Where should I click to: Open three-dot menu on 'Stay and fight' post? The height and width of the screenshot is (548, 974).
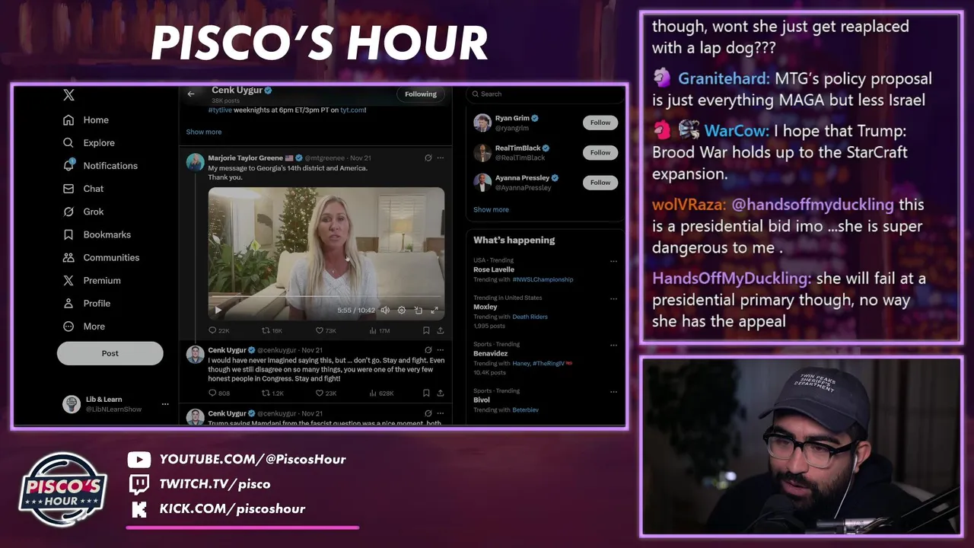(x=440, y=350)
